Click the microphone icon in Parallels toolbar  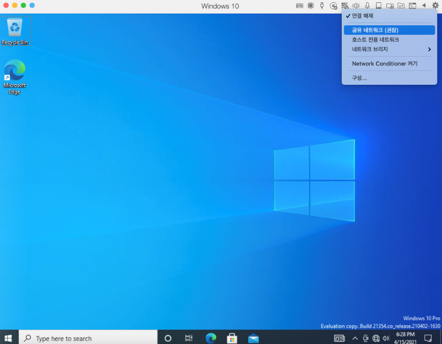pos(367,6)
